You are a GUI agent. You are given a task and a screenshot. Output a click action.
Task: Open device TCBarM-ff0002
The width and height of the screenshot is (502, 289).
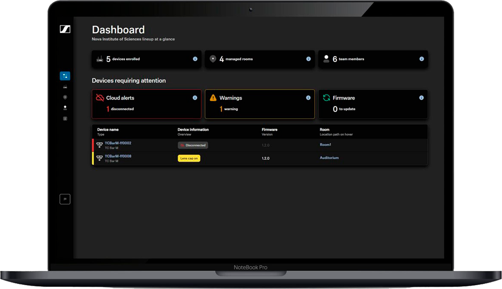point(118,143)
